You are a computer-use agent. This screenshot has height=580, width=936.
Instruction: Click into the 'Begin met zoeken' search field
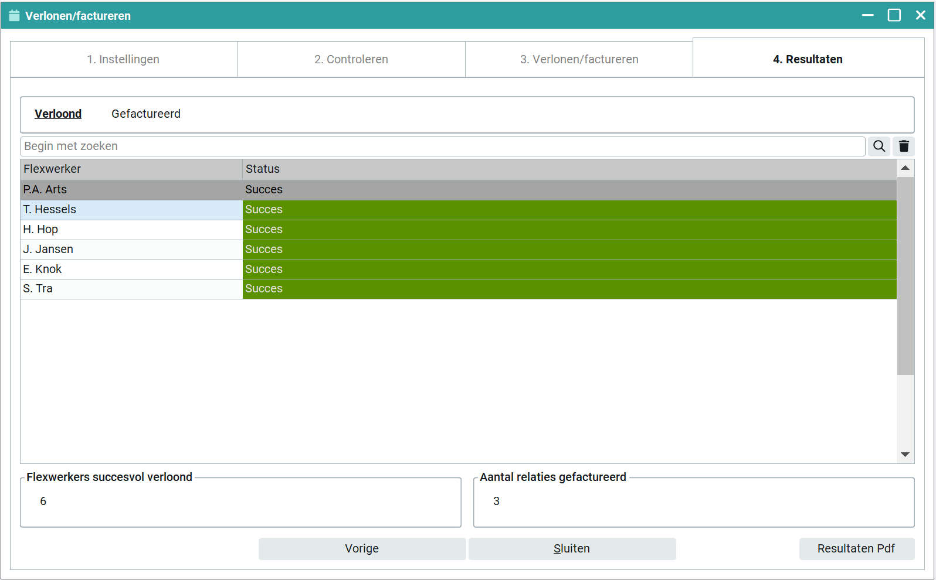pyautogui.click(x=442, y=146)
